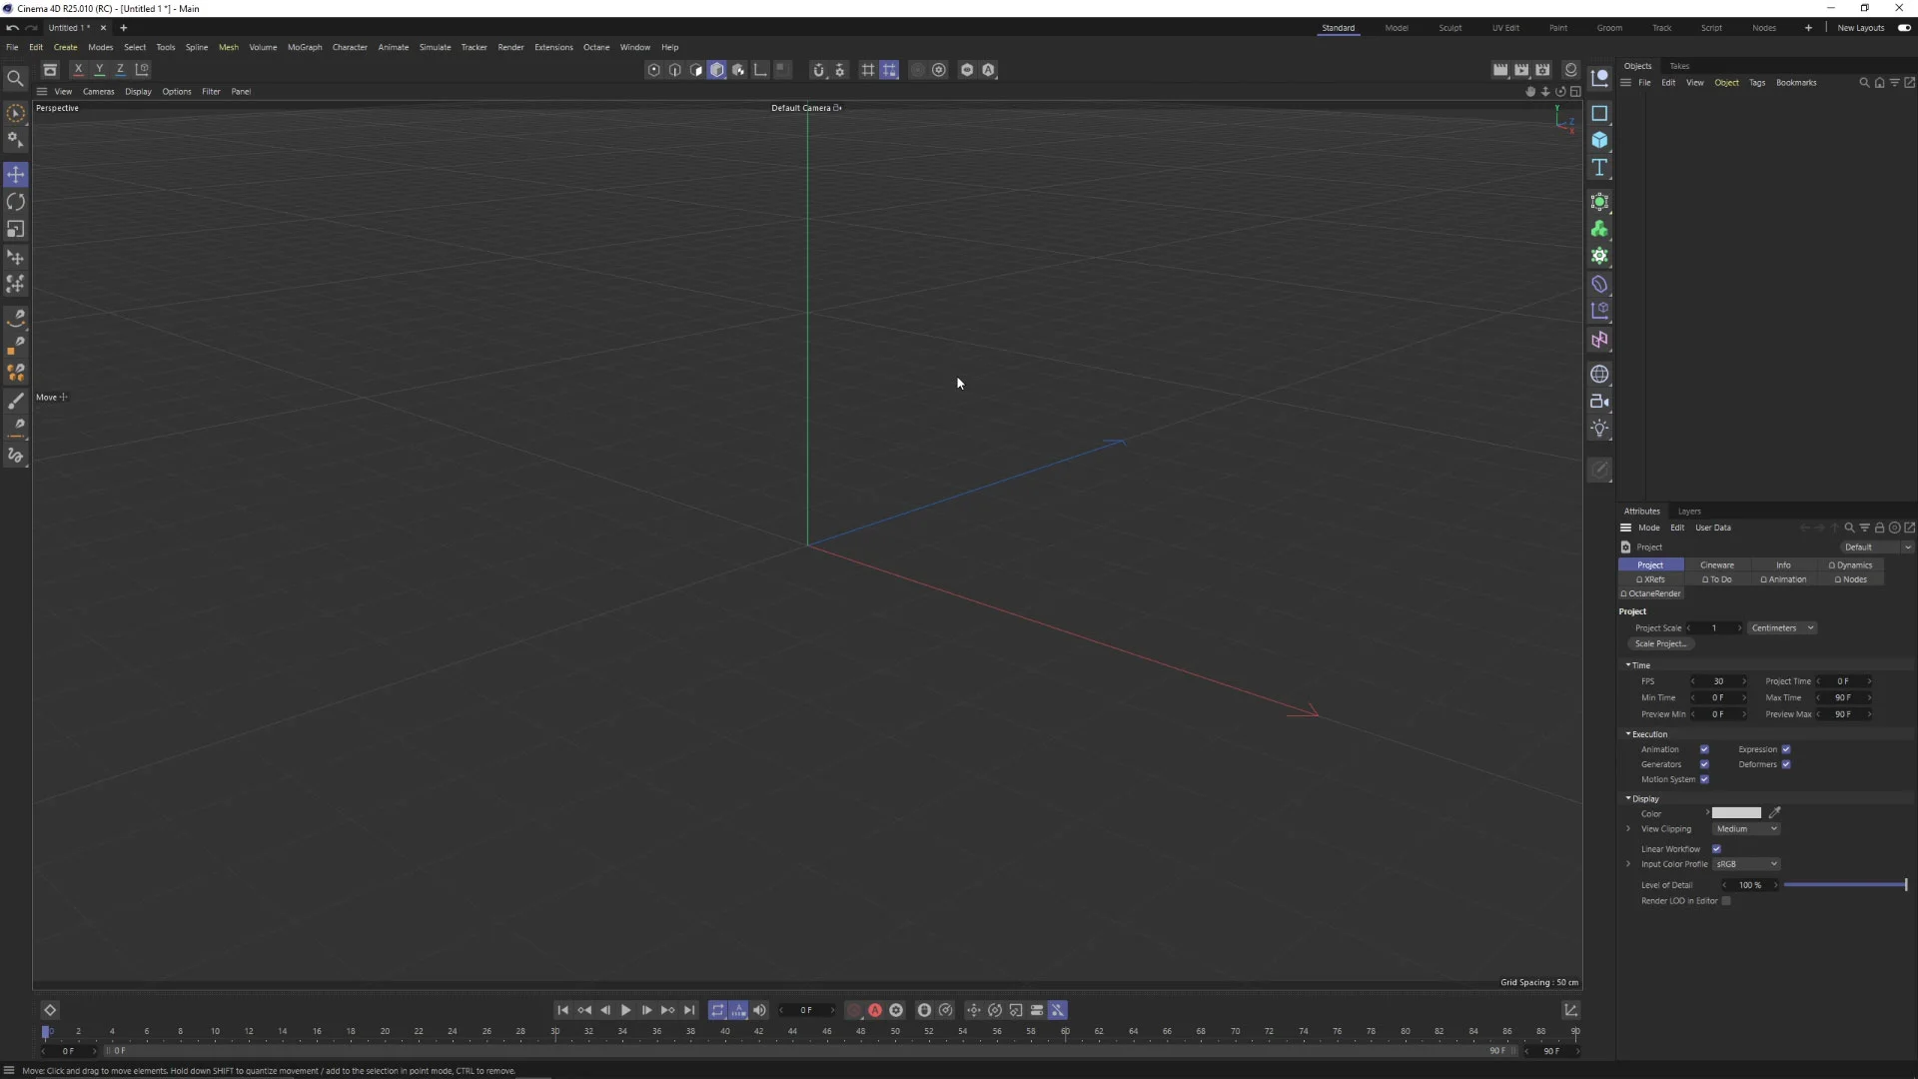Image resolution: width=1918 pixels, height=1079 pixels.
Task: Click the Workplane grid icon
Action: coord(868,70)
